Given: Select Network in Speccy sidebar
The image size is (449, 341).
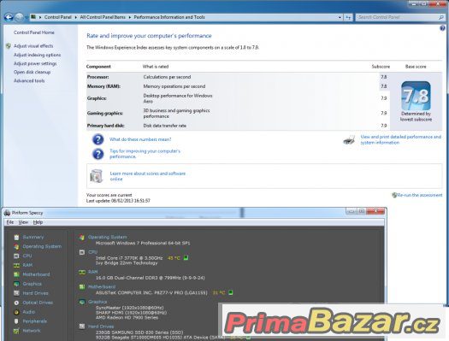Looking at the screenshot, I should 32,331.
